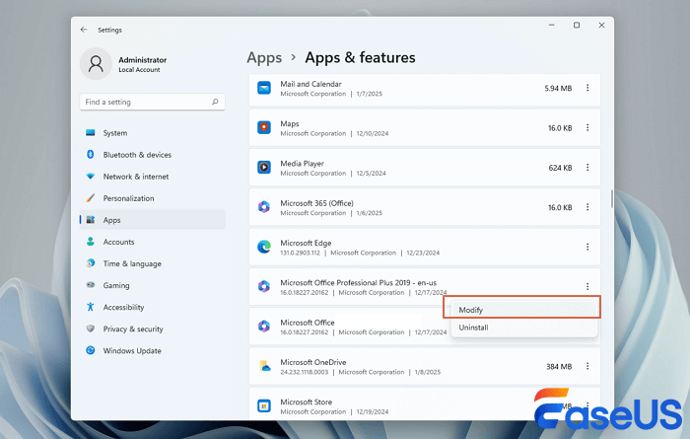Open three-dot menu for Microsoft Edge
This screenshot has width=690, height=439.
(587, 247)
